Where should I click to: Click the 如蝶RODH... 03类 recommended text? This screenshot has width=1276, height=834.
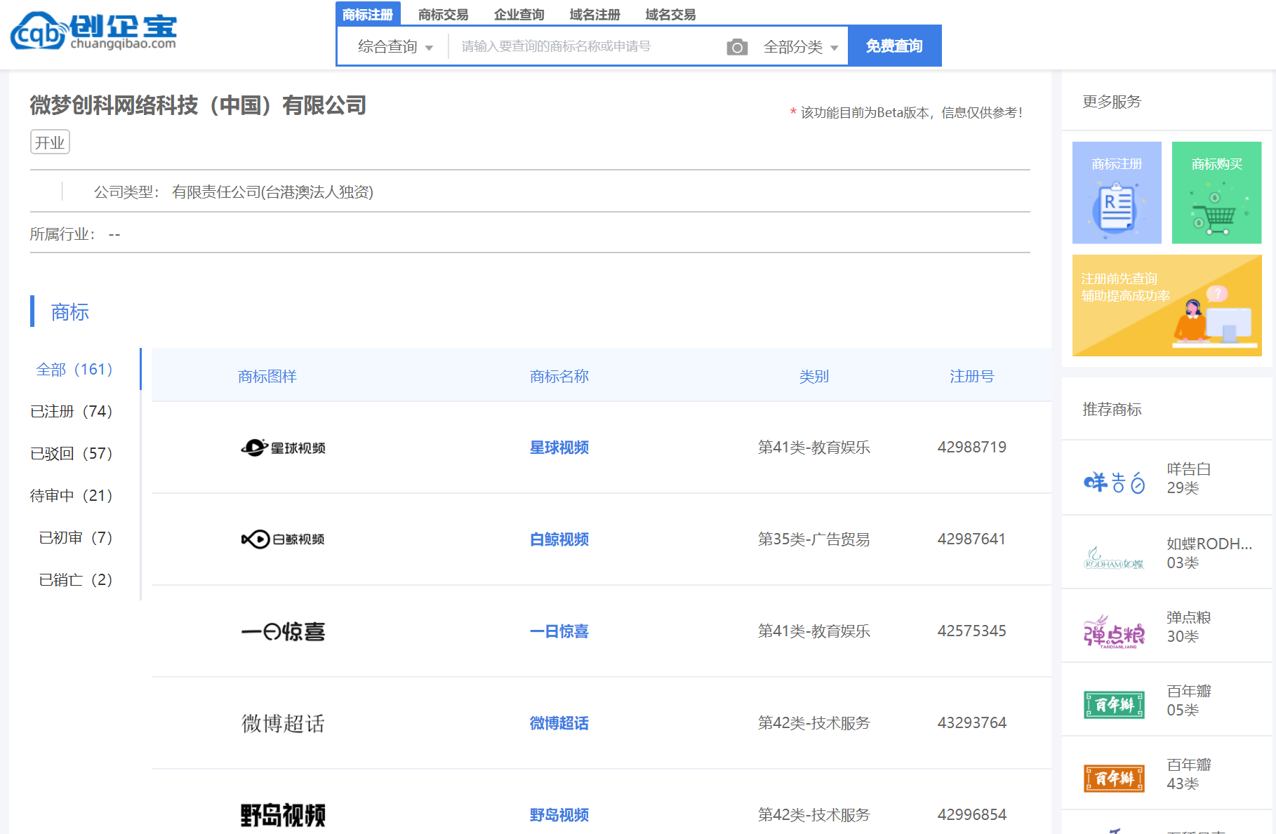coord(1209,553)
